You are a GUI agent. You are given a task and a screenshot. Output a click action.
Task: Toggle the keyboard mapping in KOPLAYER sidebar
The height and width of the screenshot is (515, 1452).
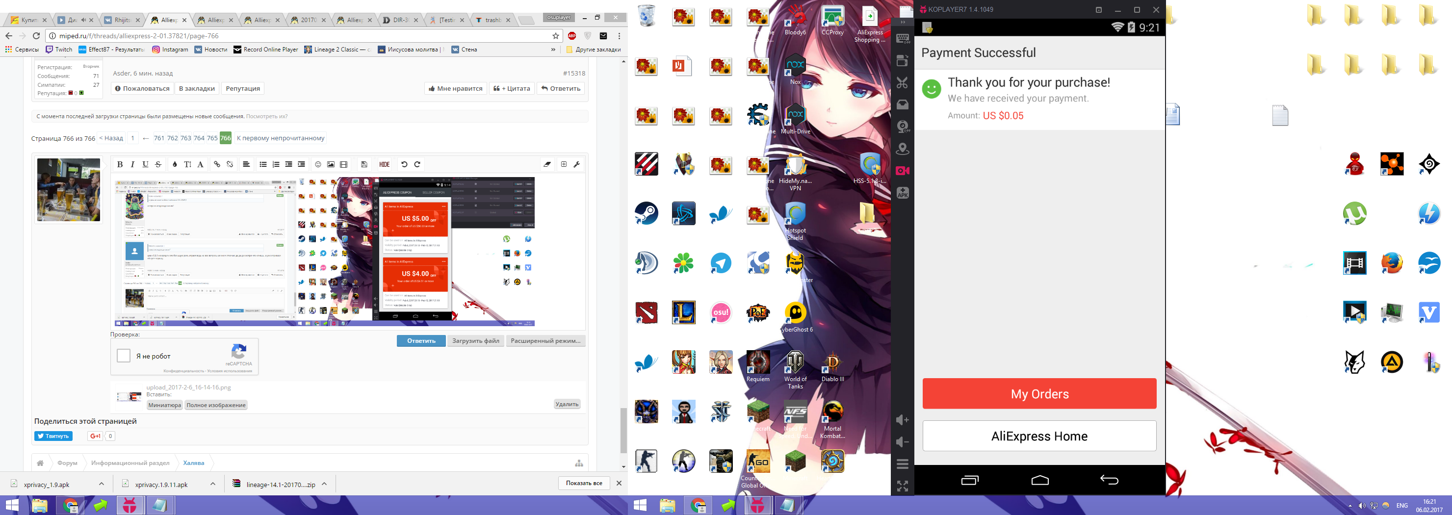(x=903, y=39)
